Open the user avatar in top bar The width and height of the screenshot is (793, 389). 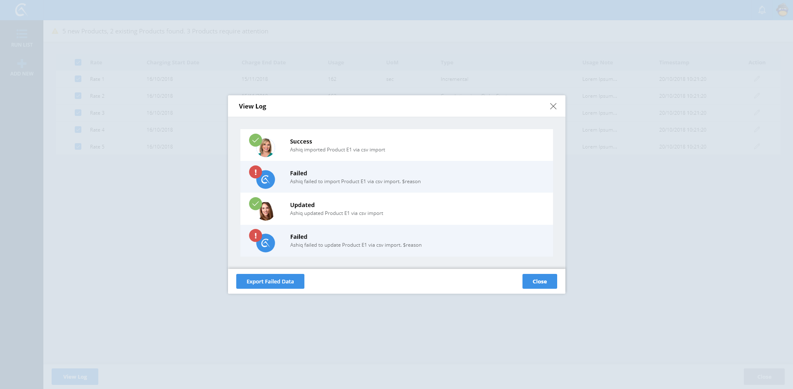pyautogui.click(x=782, y=10)
